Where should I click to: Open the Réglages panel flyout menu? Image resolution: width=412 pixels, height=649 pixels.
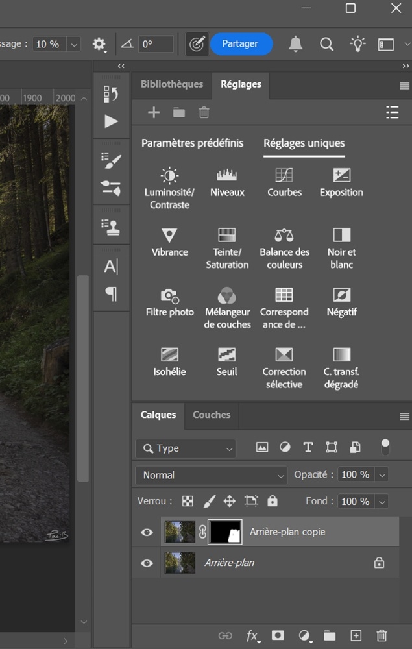(405, 86)
